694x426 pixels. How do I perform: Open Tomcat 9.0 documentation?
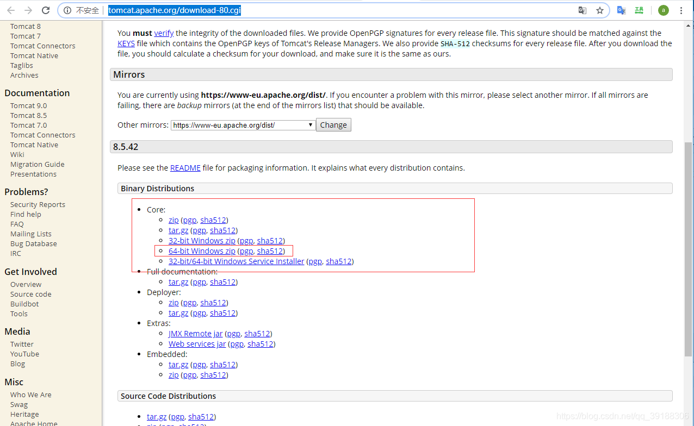point(29,105)
